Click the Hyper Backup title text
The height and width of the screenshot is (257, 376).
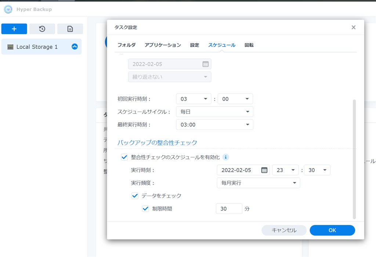[34, 9]
